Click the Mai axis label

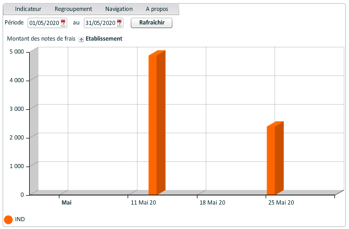point(67,202)
